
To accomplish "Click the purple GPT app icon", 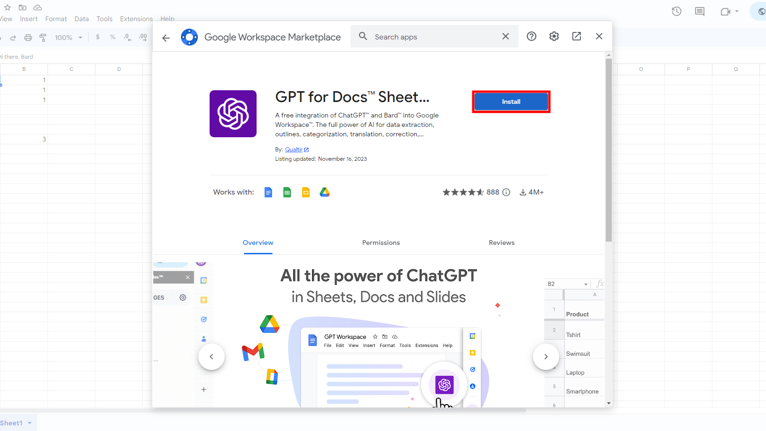I will tap(233, 114).
